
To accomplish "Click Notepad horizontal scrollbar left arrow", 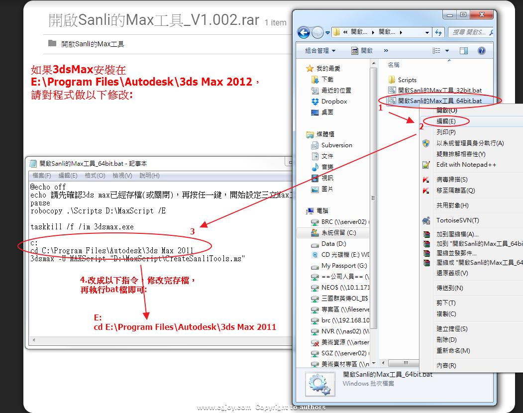I will [x=34, y=340].
